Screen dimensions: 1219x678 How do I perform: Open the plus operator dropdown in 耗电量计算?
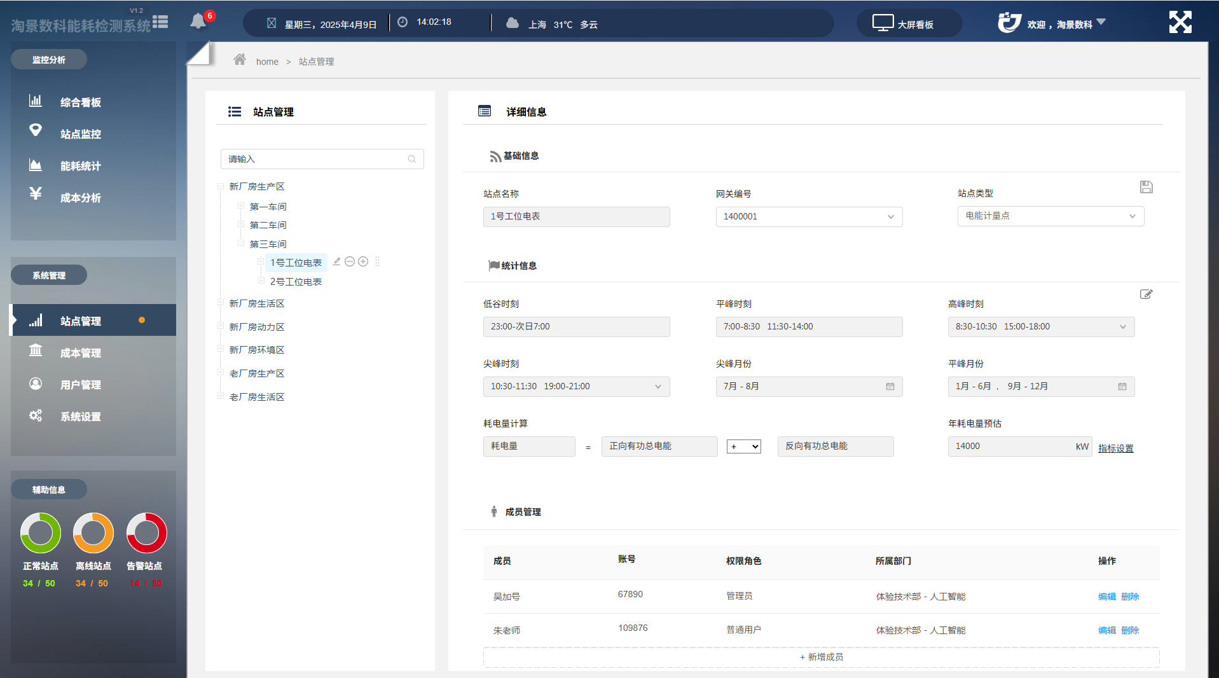pyautogui.click(x=744, y=446)
